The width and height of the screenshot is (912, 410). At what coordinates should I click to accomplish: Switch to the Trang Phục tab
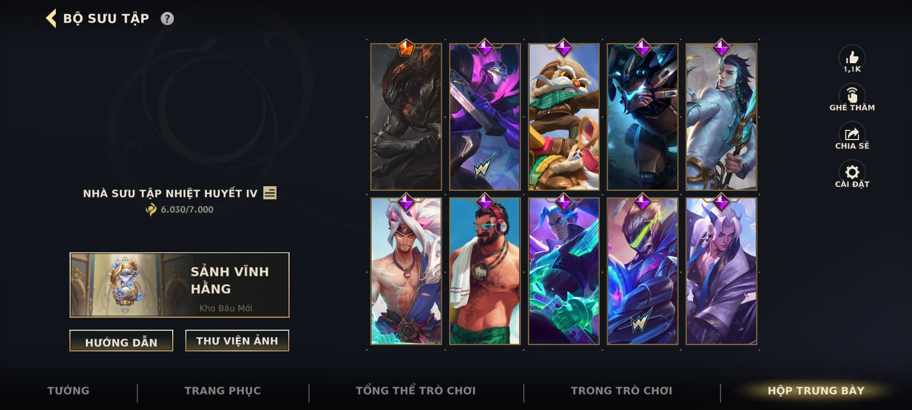[x=223, y=391]
